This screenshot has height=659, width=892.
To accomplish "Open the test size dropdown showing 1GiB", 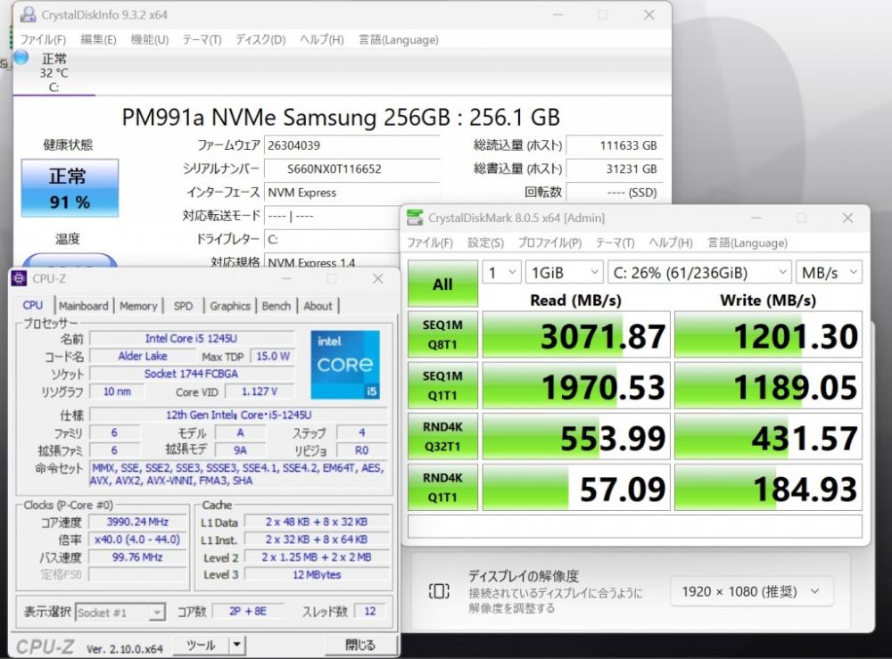I will point(565,272).
